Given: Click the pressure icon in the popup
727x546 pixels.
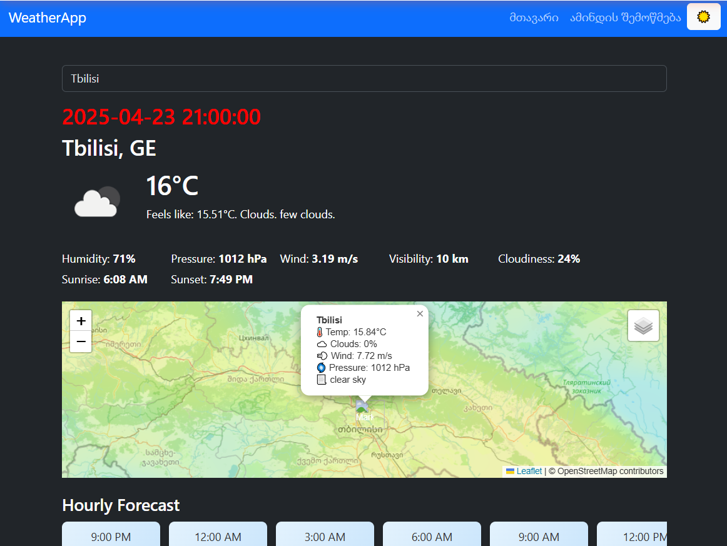Looking at the screenshot, I should (320, 368).
